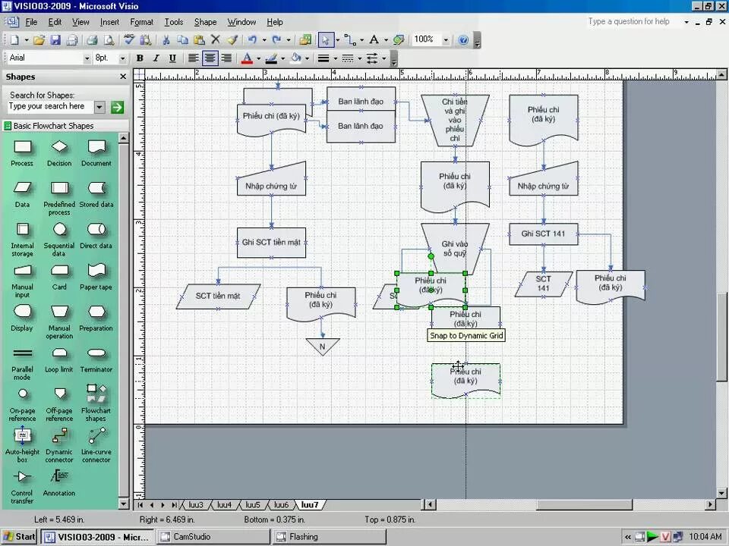Viewport: 729px width, 546px height.
Task: Paste from the clipboard
Action: [199, 40]
